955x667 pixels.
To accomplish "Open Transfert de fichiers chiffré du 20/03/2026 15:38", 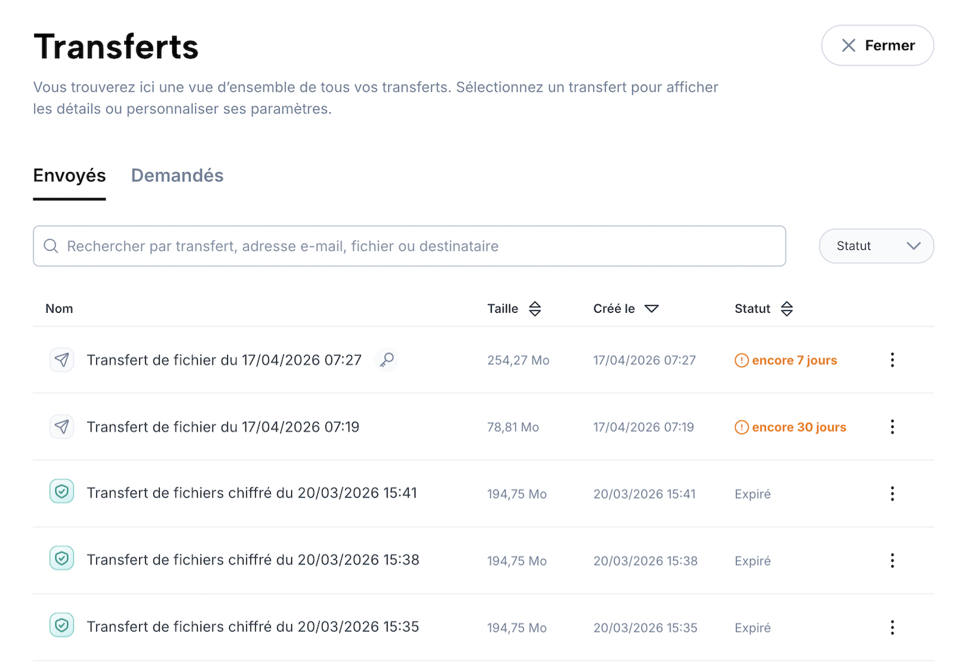I will [x=253, y=560].
